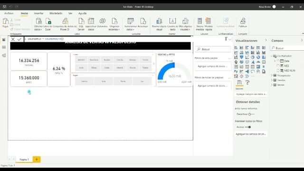Collapse the Campos pane chevron
This screenshot has height=171, width=304.
(302, 40)
